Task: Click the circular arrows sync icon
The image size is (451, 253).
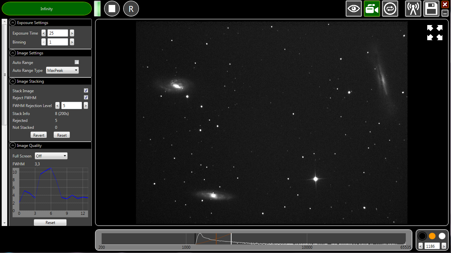Action: [x=390, y=9]
